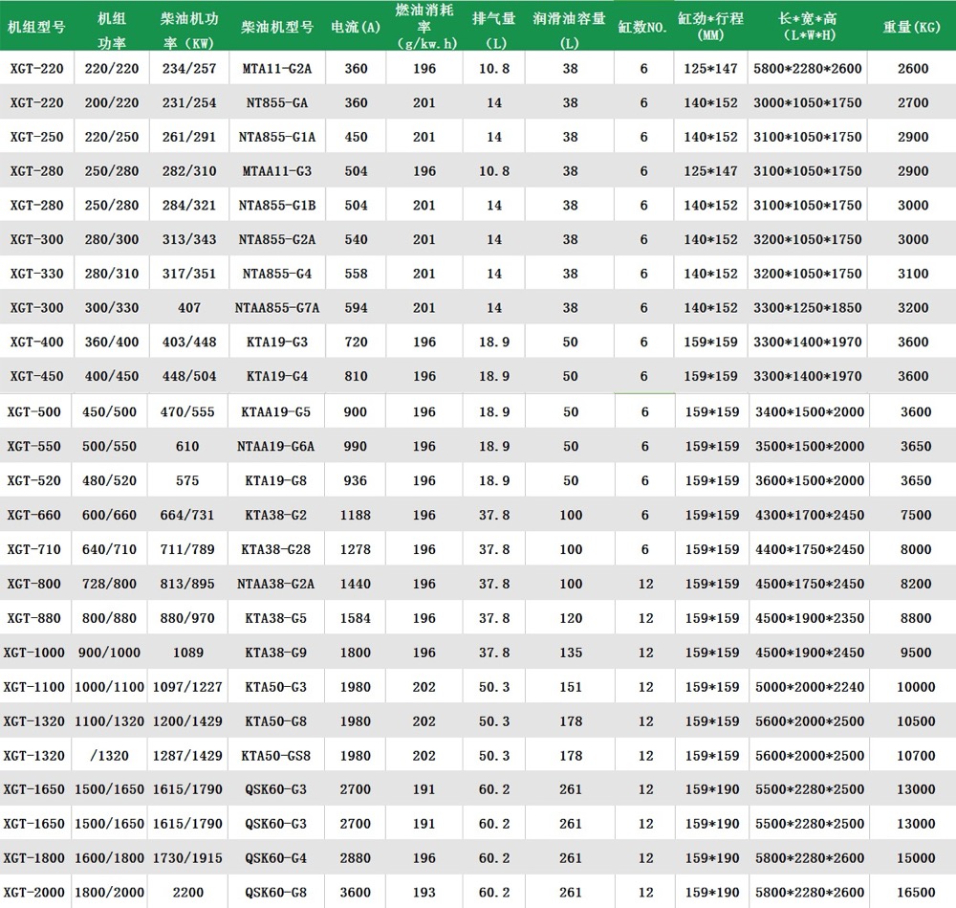Select the KTA50-GS8 engine model cell

(276, 756)
